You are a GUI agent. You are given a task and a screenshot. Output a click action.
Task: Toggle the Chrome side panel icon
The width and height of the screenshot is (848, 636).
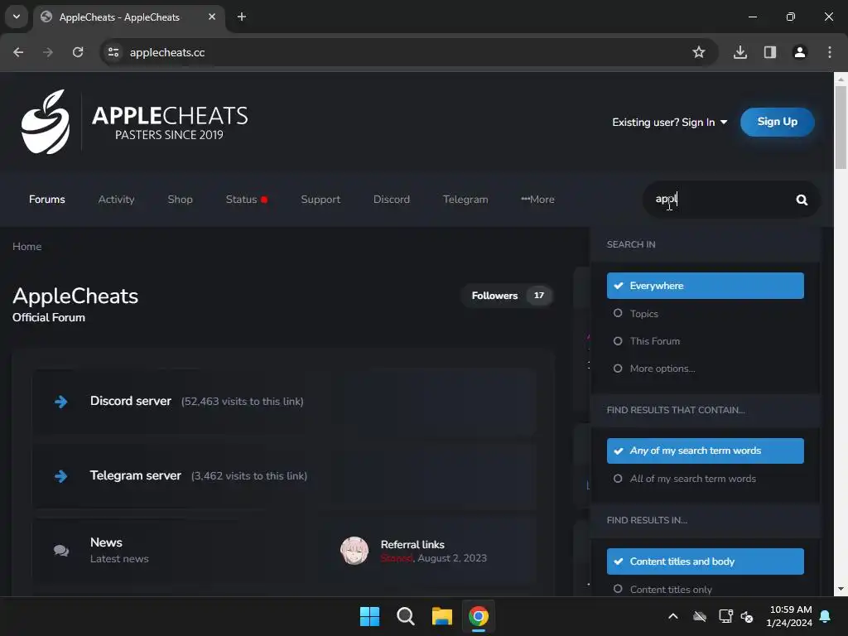coord(770,52)
